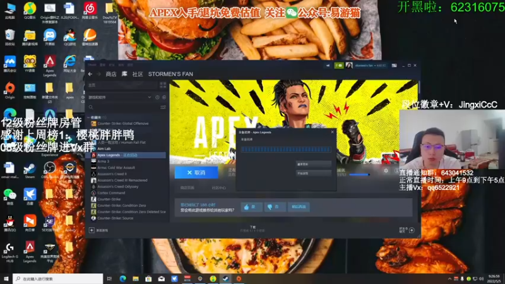Click the launch preparation progress bar
Image resolution: width=505 pixels, height=284 pixels.
pyautogui.click(x=286, y=150)
